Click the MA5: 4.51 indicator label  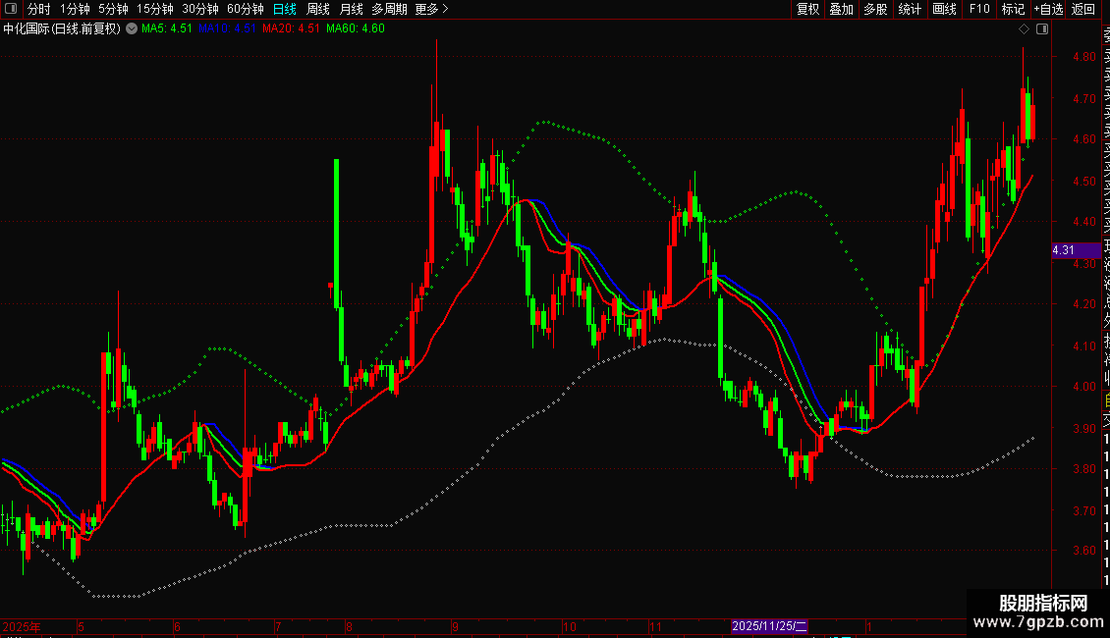(x=167, y=29)
